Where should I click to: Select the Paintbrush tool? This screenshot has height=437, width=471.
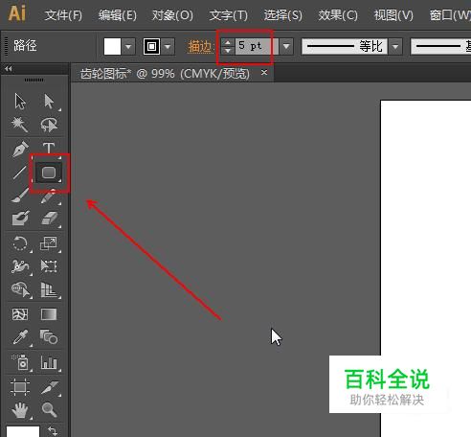[20, 195]
